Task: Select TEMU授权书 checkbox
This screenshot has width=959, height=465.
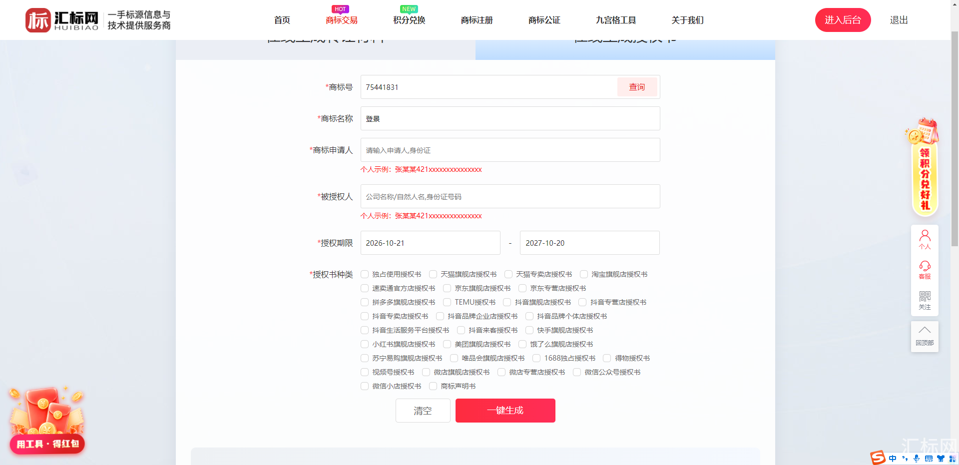Action: [x=447, y=302]
